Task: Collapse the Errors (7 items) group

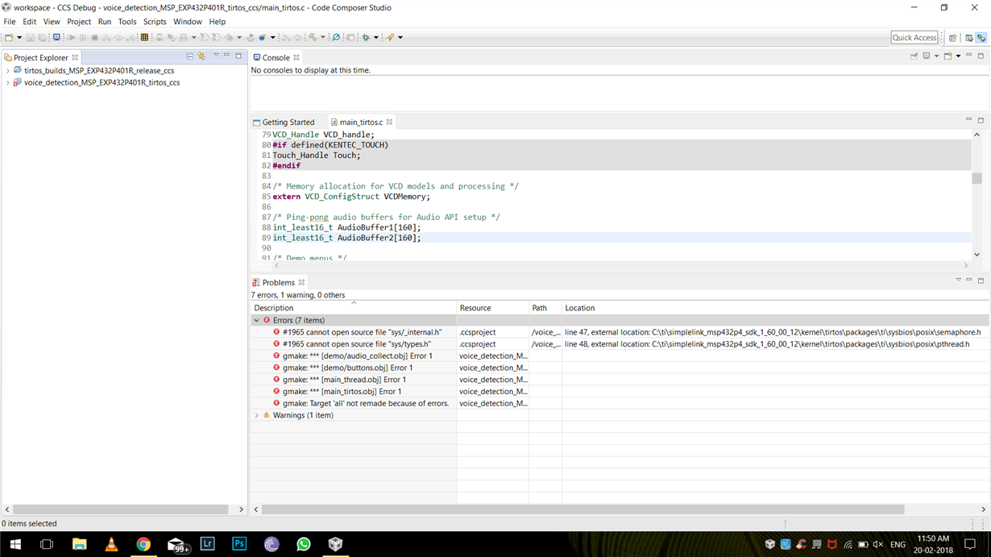Action: click(x=257, y=321)
